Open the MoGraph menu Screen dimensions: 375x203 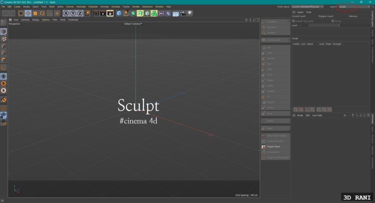[81, 7]
